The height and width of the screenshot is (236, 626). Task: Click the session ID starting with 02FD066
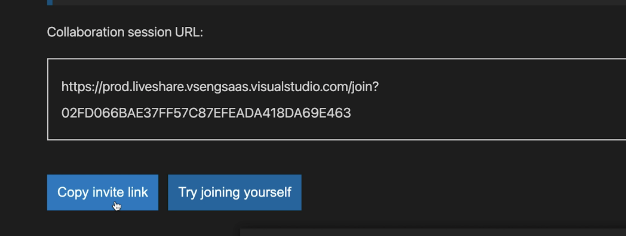[206, 113]
